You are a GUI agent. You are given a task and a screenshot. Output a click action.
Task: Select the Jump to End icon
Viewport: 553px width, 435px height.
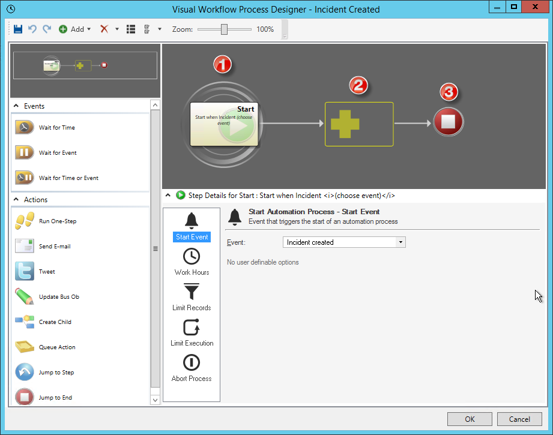pos(25,397)
